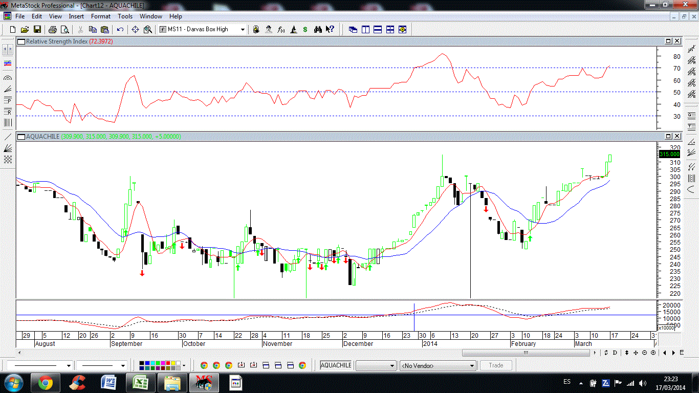Screen dimensions: 699x393
Task: Open the Indicator Builder f(x) icon
Action: click(281, 29)
